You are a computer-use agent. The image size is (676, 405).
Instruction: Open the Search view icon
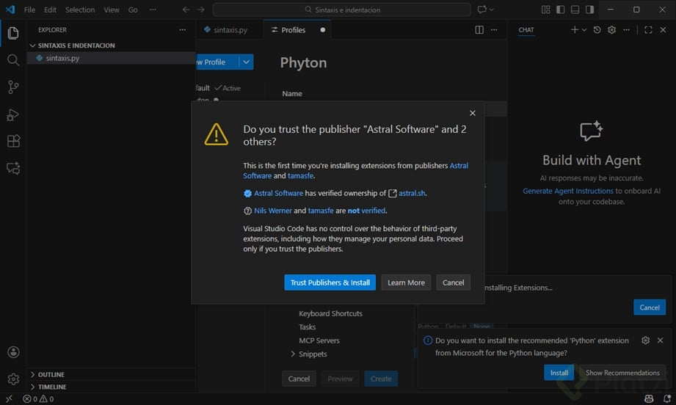point(13,60)
